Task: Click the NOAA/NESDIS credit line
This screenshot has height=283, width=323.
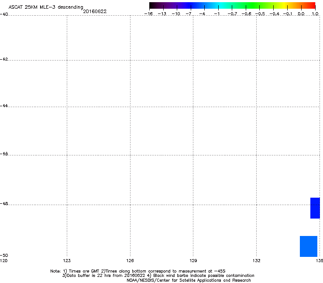Action: 189,280
